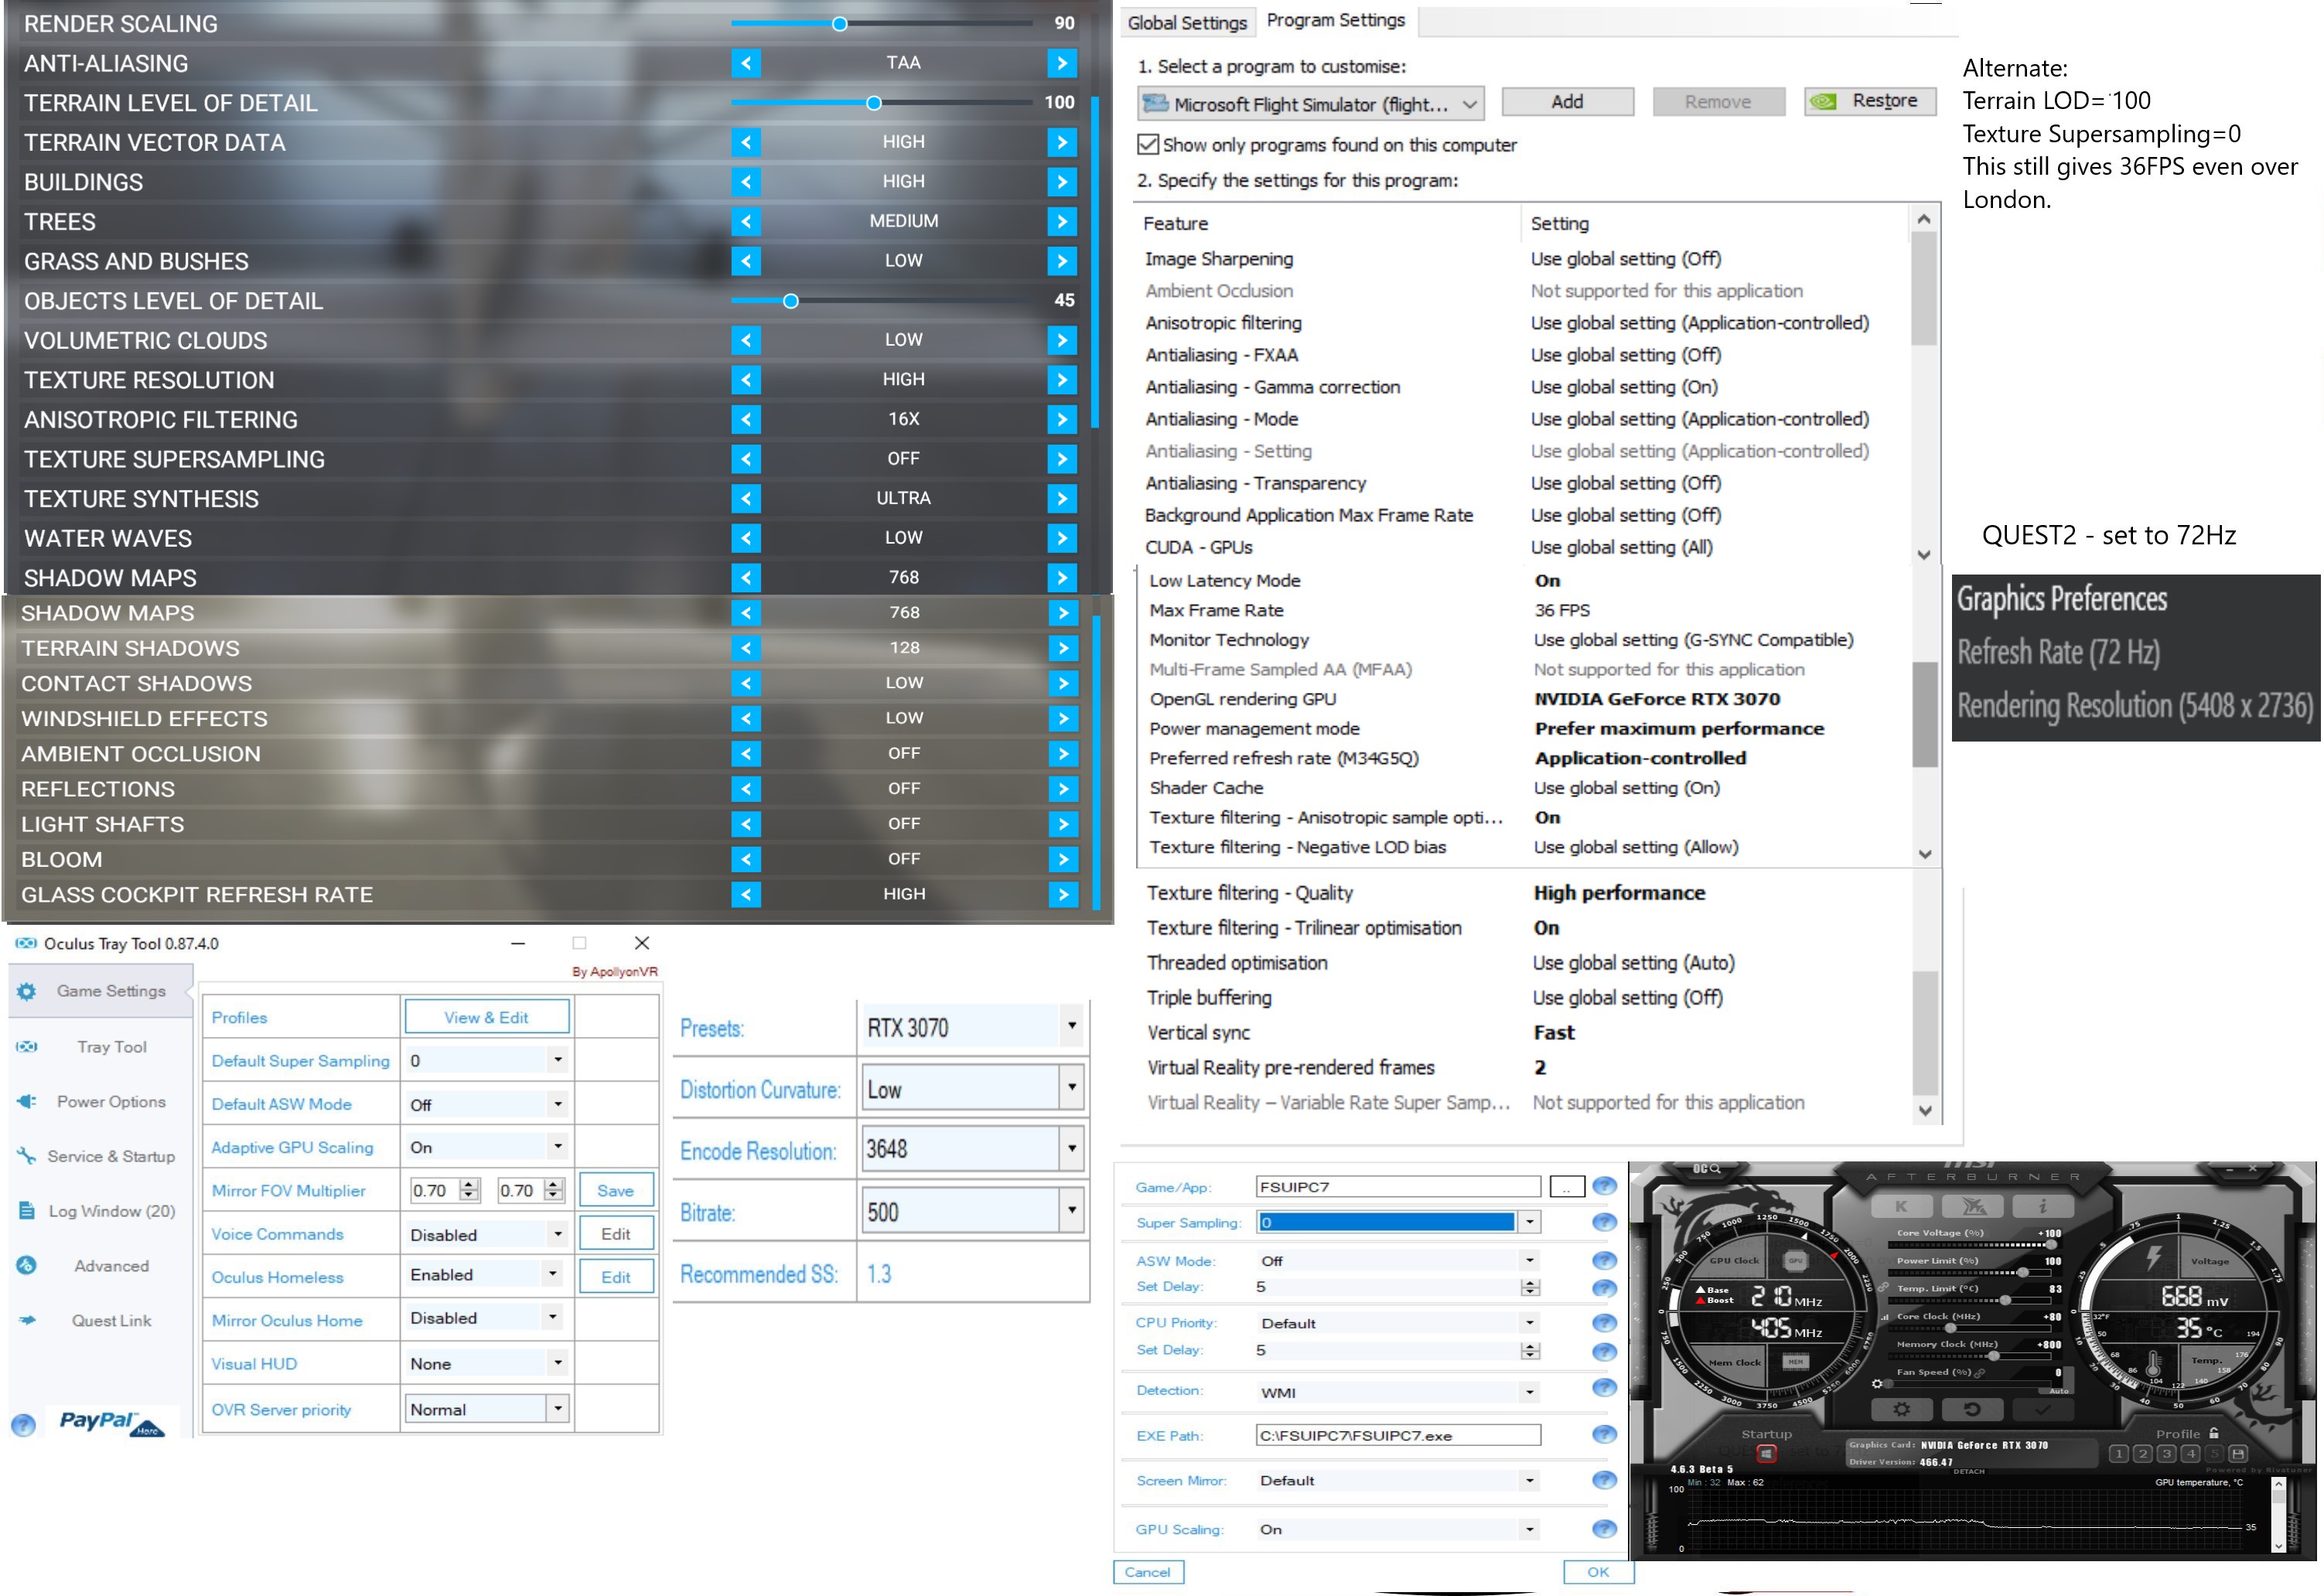Click the Quest Link sidebar icon
2324x1596 pixels.
(27, 1320)
